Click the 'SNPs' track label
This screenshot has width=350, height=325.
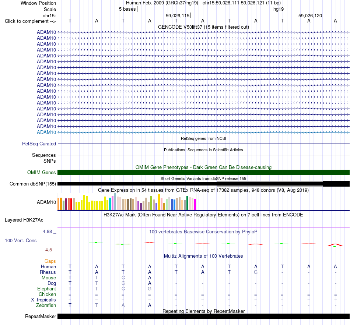click(x=50, y=161)
